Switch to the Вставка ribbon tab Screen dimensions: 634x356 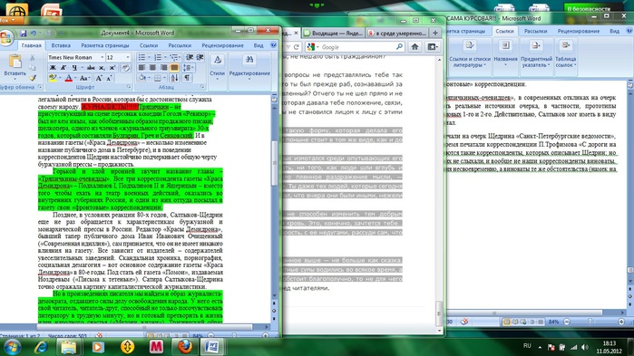click(61, 45)
